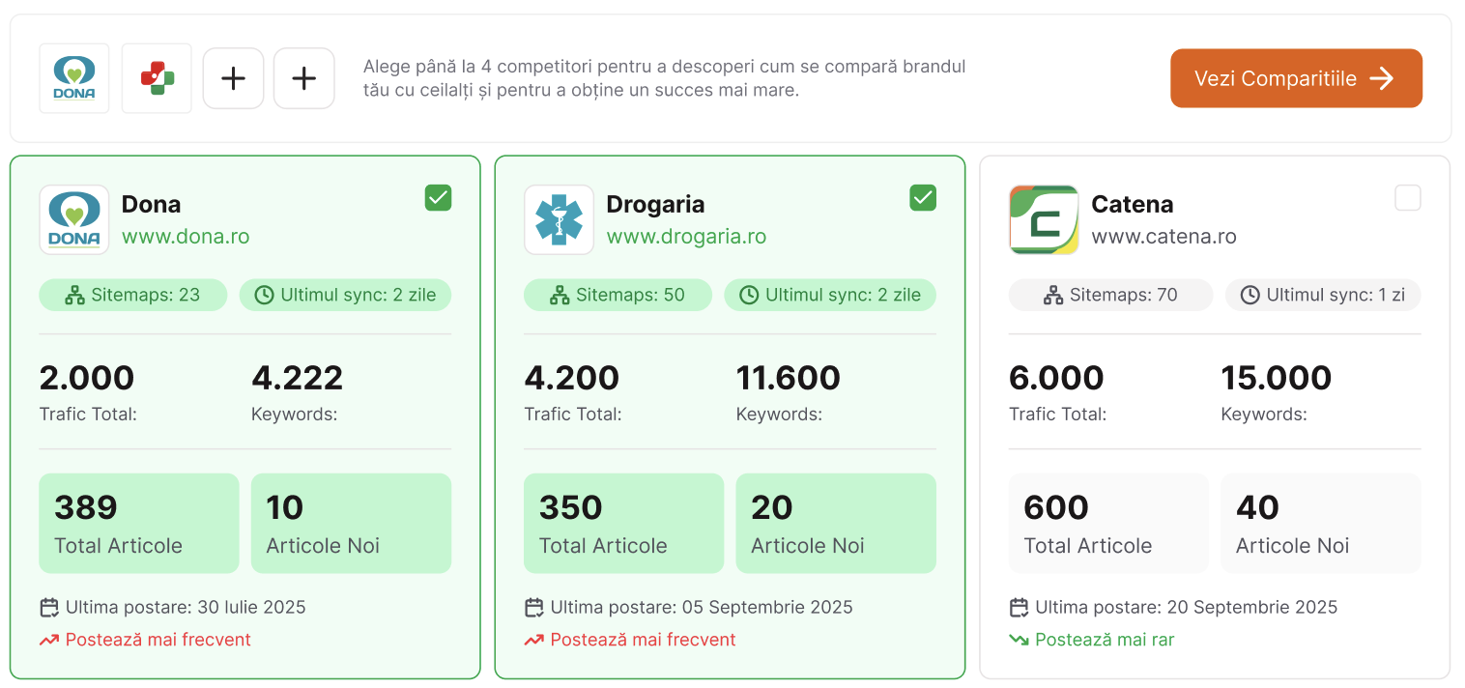Check the Catena competitor checkbox
Screen dimensions: 1465x688
pyautogui.click(x=1408, y=198)
